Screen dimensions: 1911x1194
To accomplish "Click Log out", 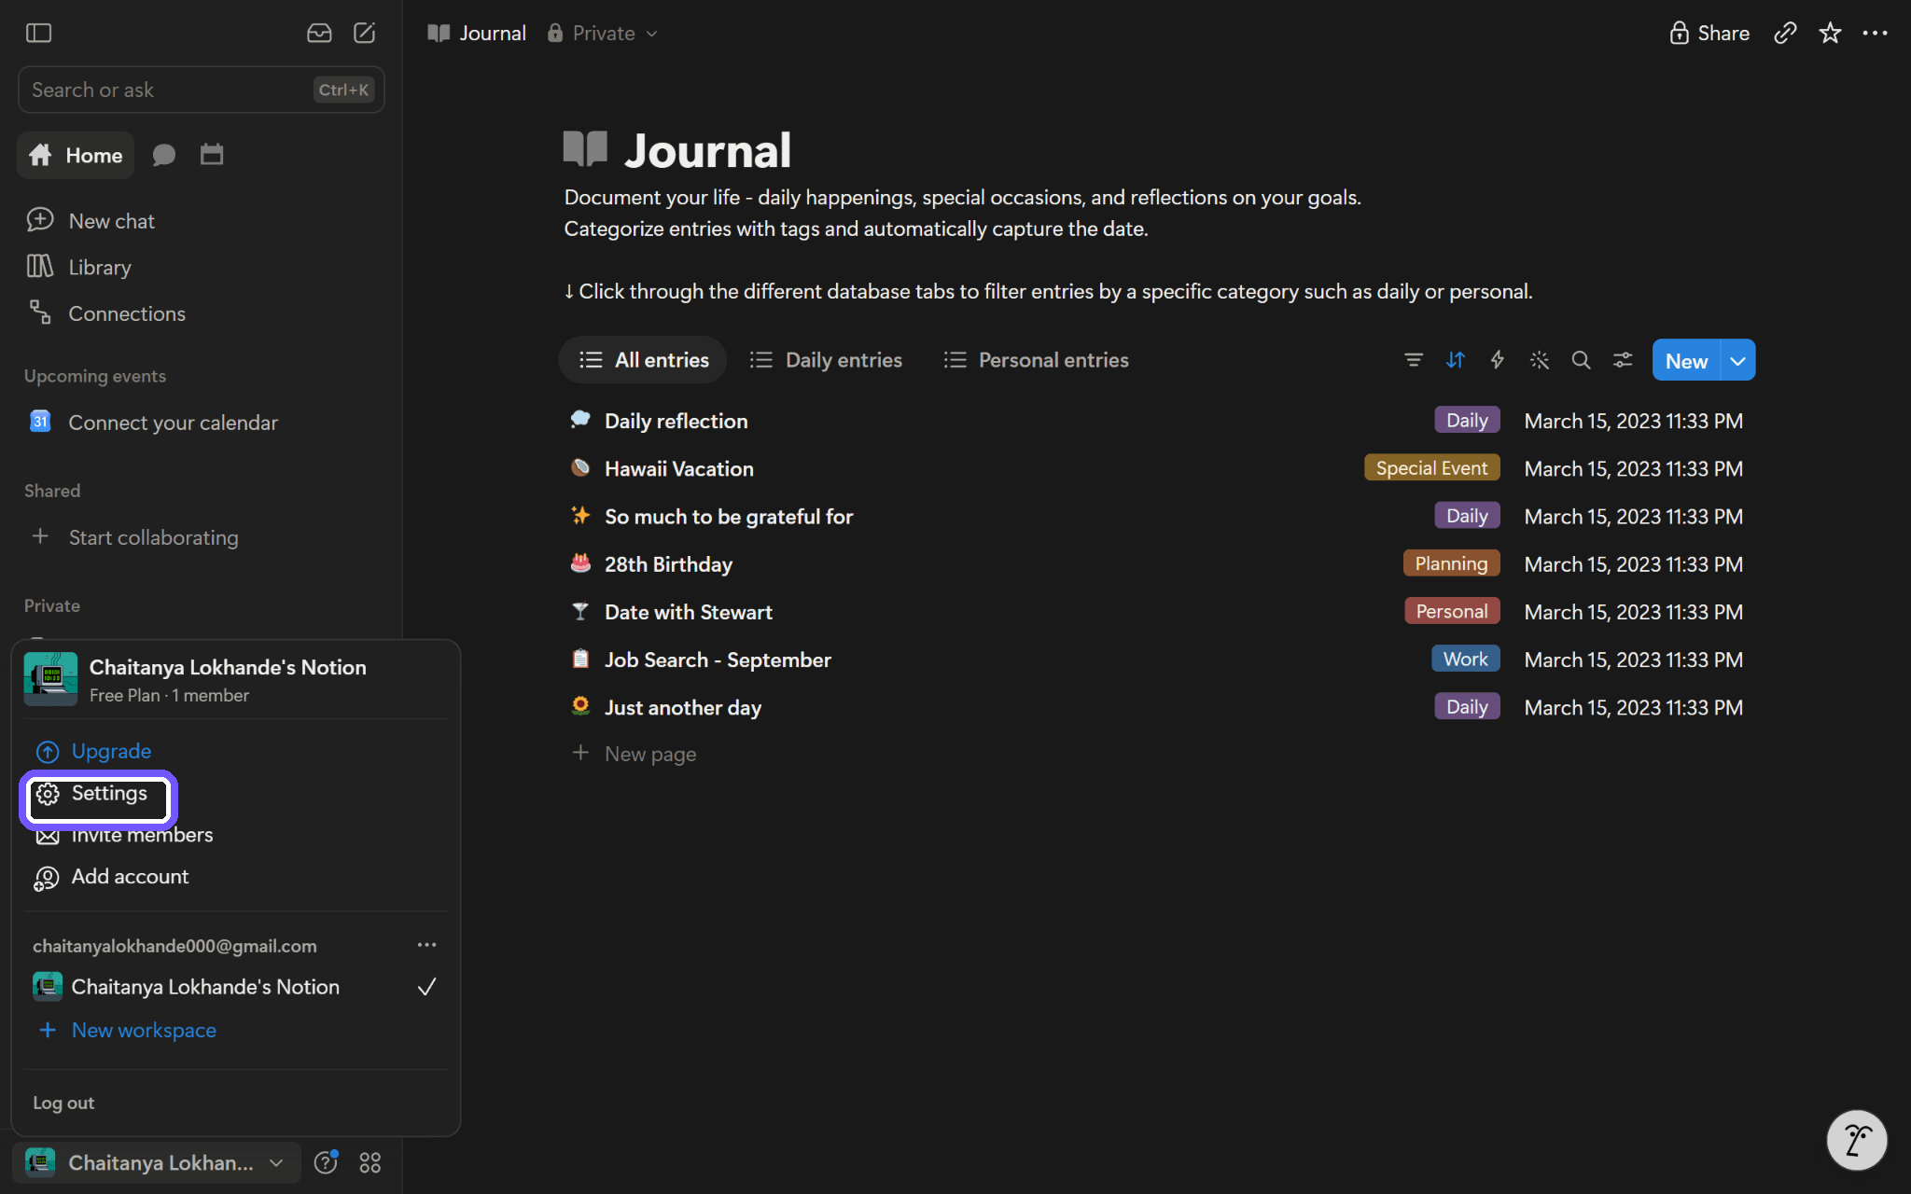I will [63, 1103].
